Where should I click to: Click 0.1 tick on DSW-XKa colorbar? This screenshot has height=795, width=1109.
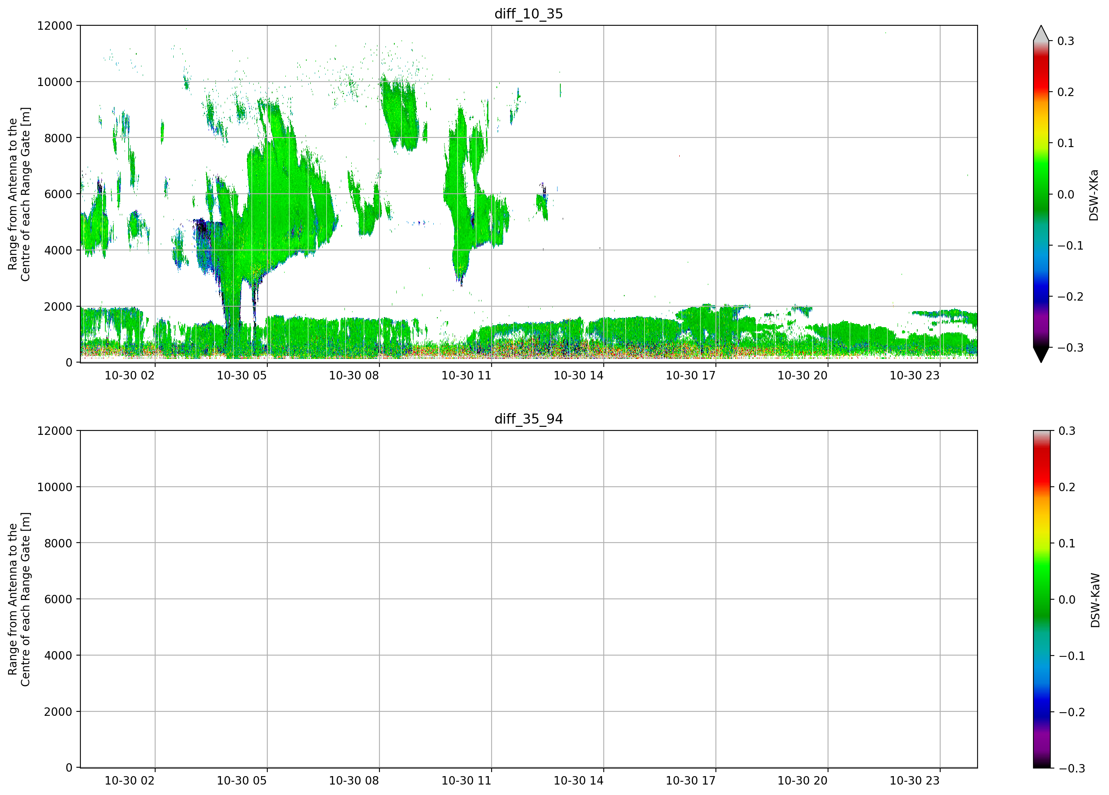1066,143
